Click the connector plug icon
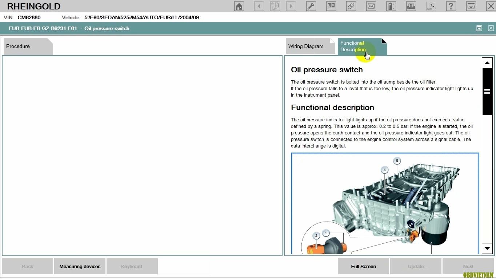 (351, 6)
